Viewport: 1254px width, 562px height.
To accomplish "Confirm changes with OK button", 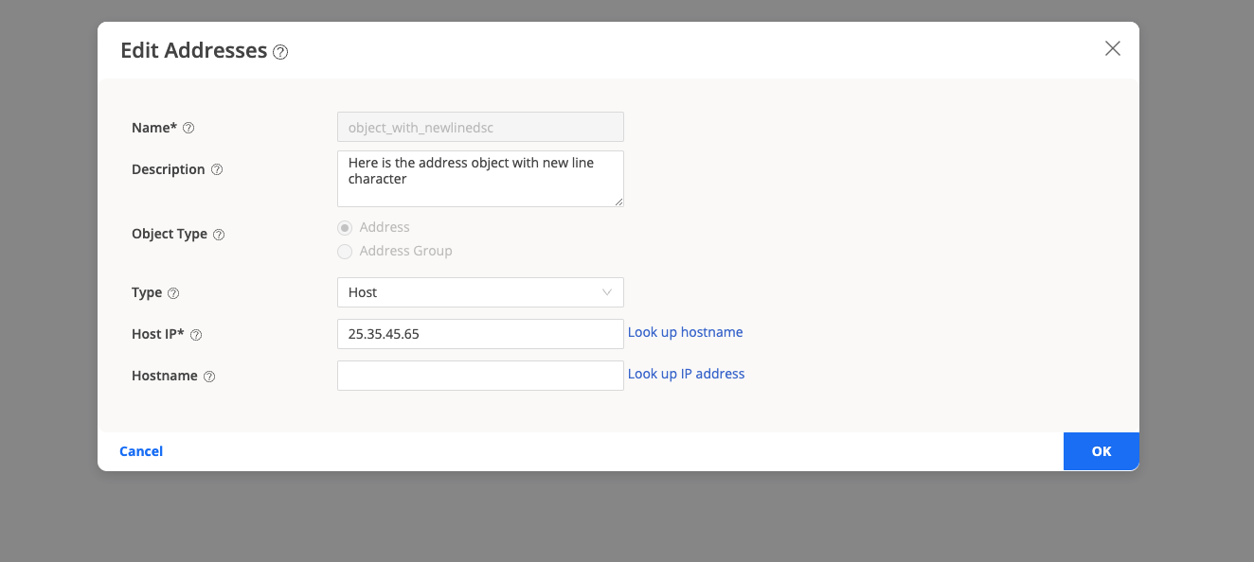I will click(1102, 451).
